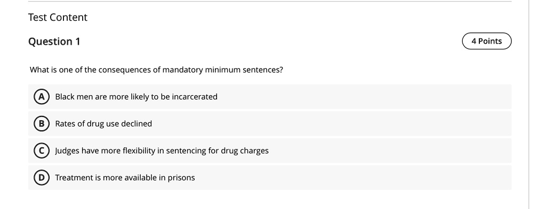
Task: Click the horizontal line above Test Content
Action: [270, 2]
